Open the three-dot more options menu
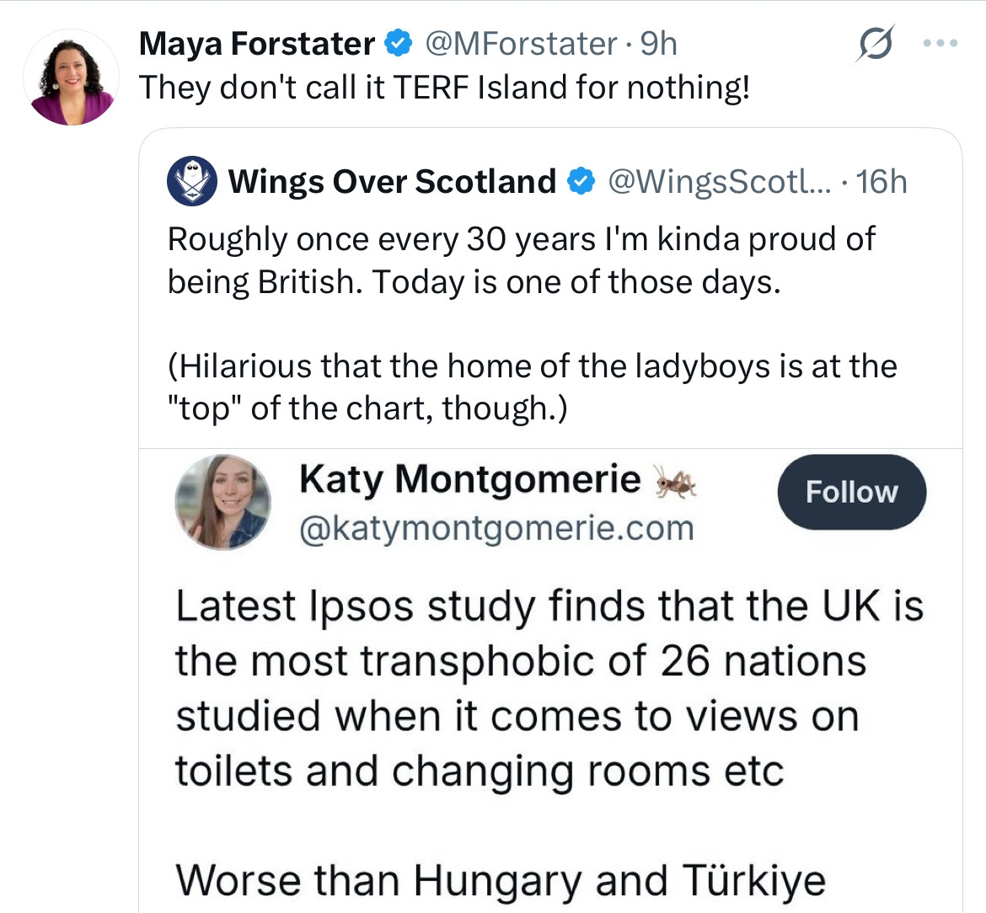The width and height of the screenshot is (986, 913). (940, 44)
